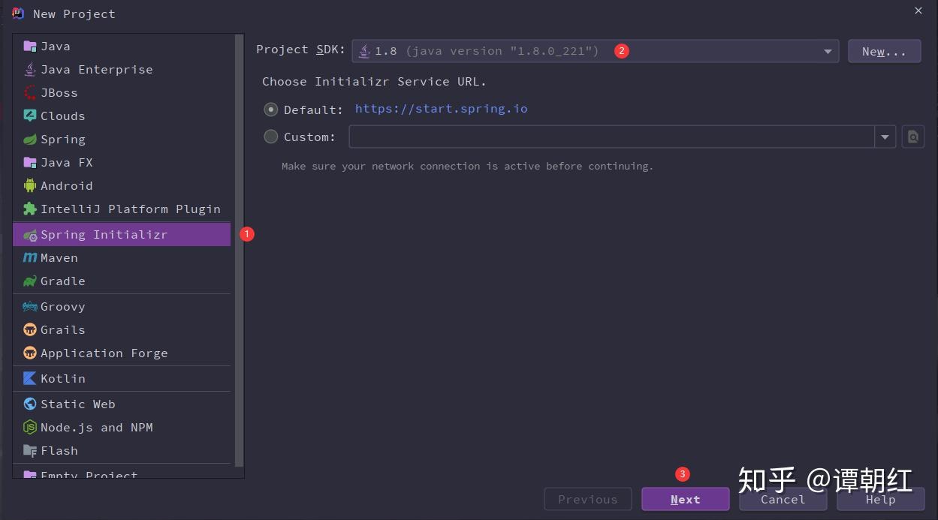The image size is (938, 520).
Task: Choose Spring Initializr project type
Action: coord(122,234)
